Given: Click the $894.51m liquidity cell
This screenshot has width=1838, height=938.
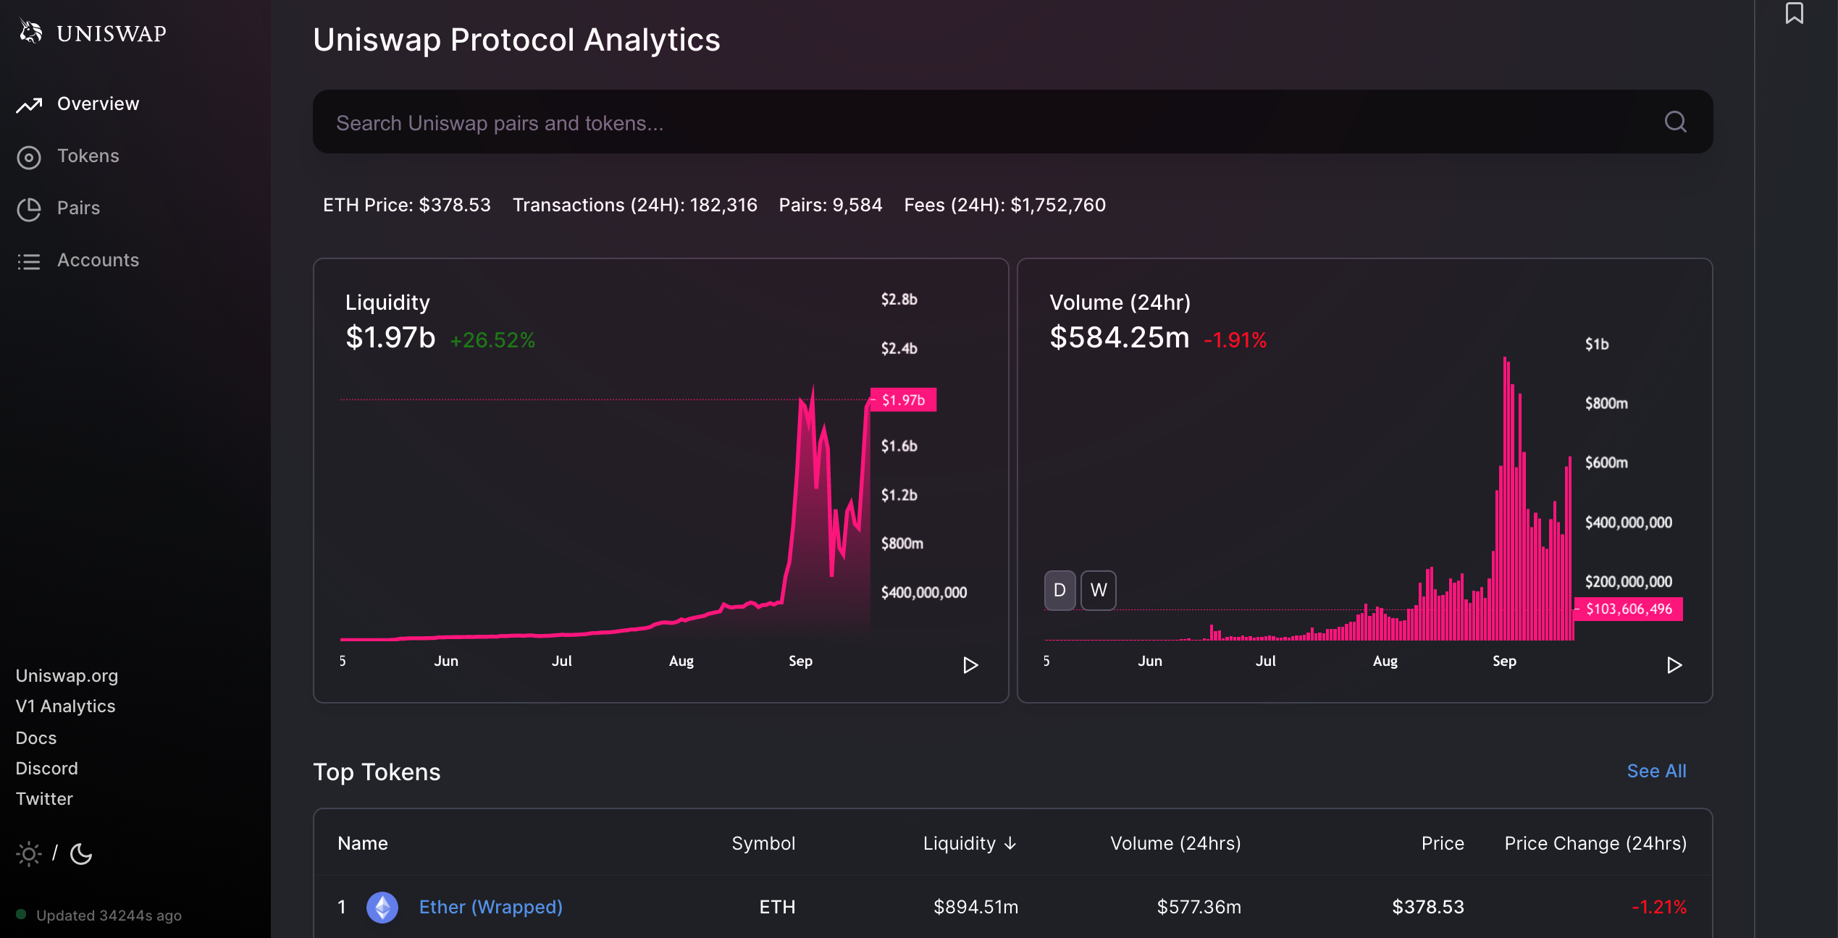Looking at the screenshot, I should pos(975,907).
